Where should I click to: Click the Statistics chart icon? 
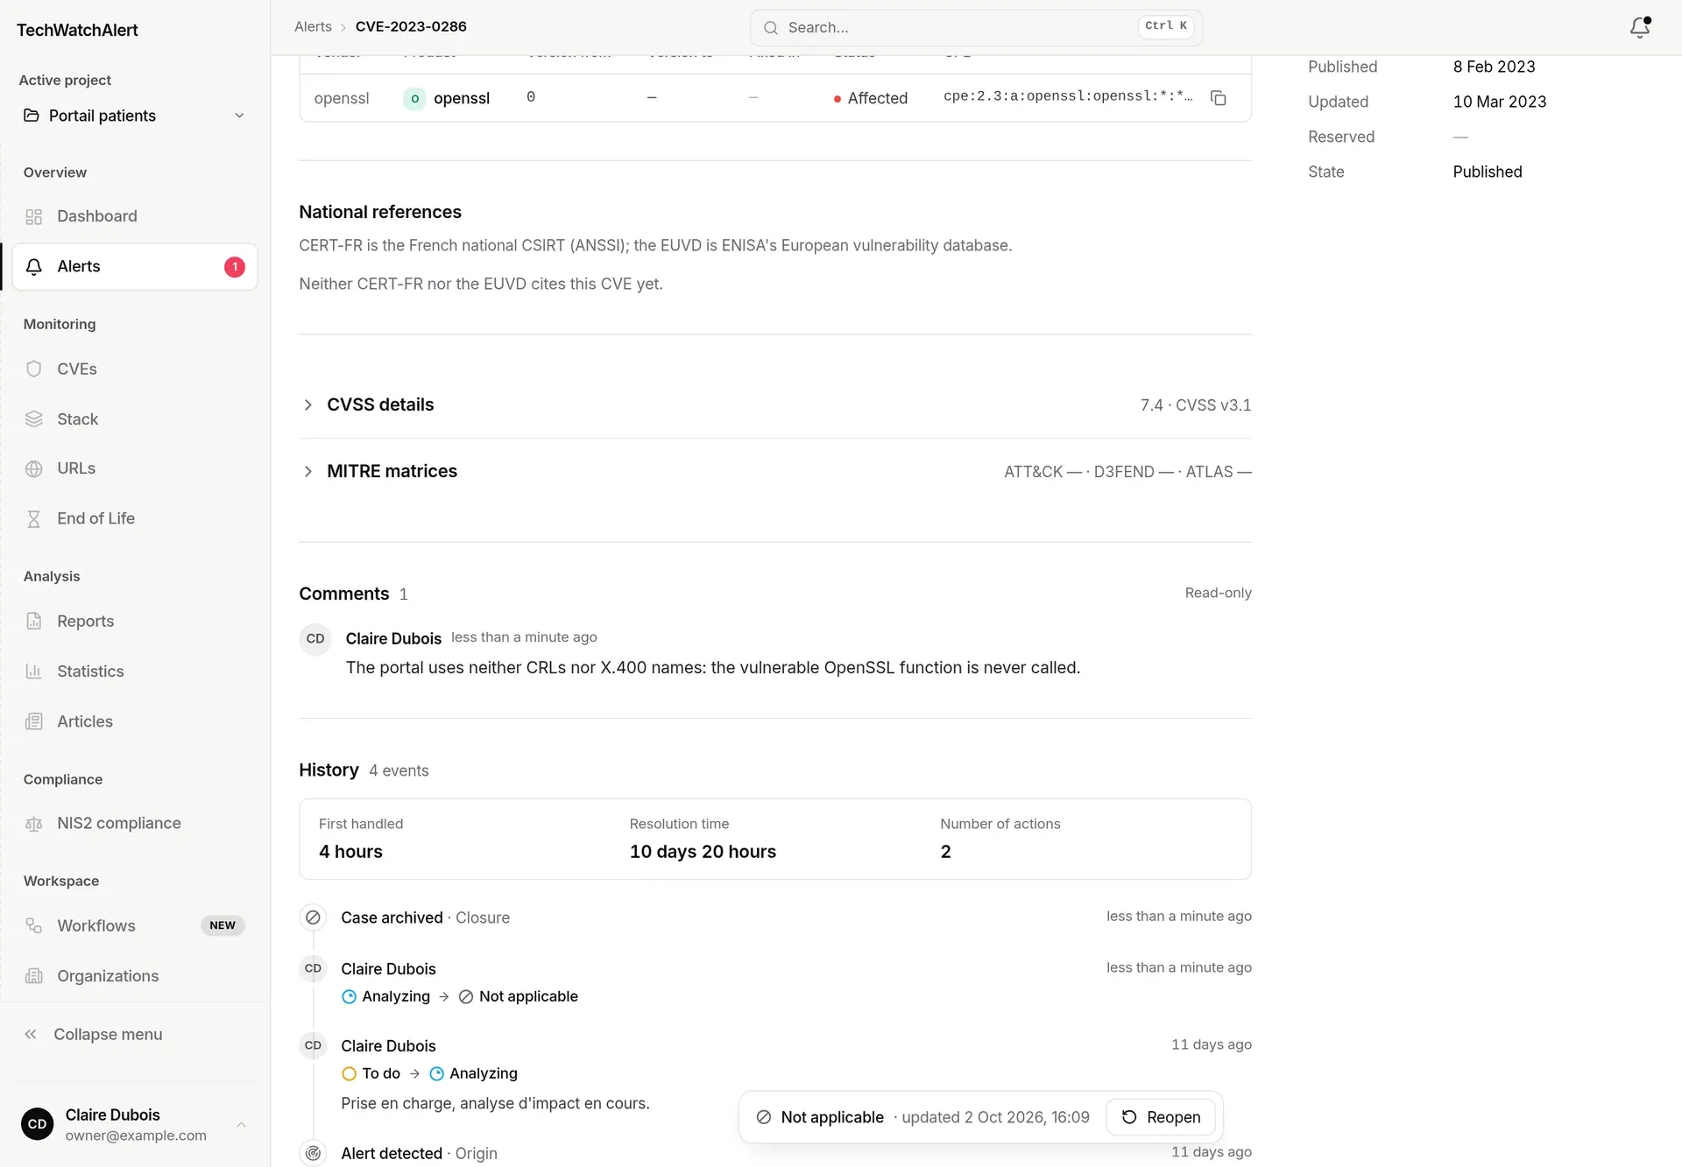(34, 671)
